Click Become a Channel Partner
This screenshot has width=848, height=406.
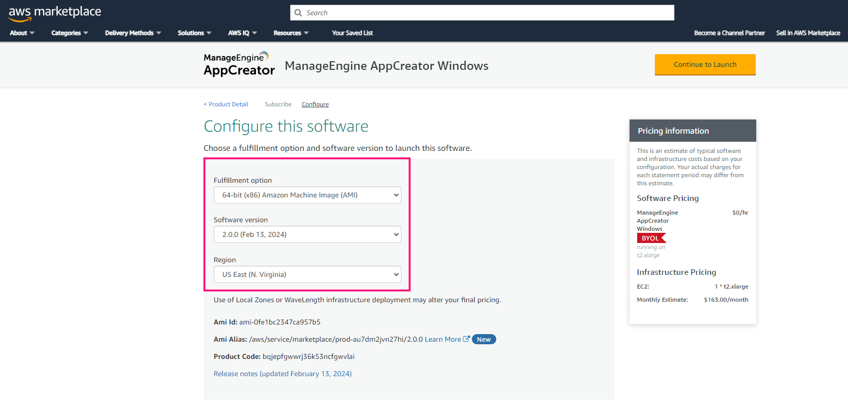click(x=729, y=33)
